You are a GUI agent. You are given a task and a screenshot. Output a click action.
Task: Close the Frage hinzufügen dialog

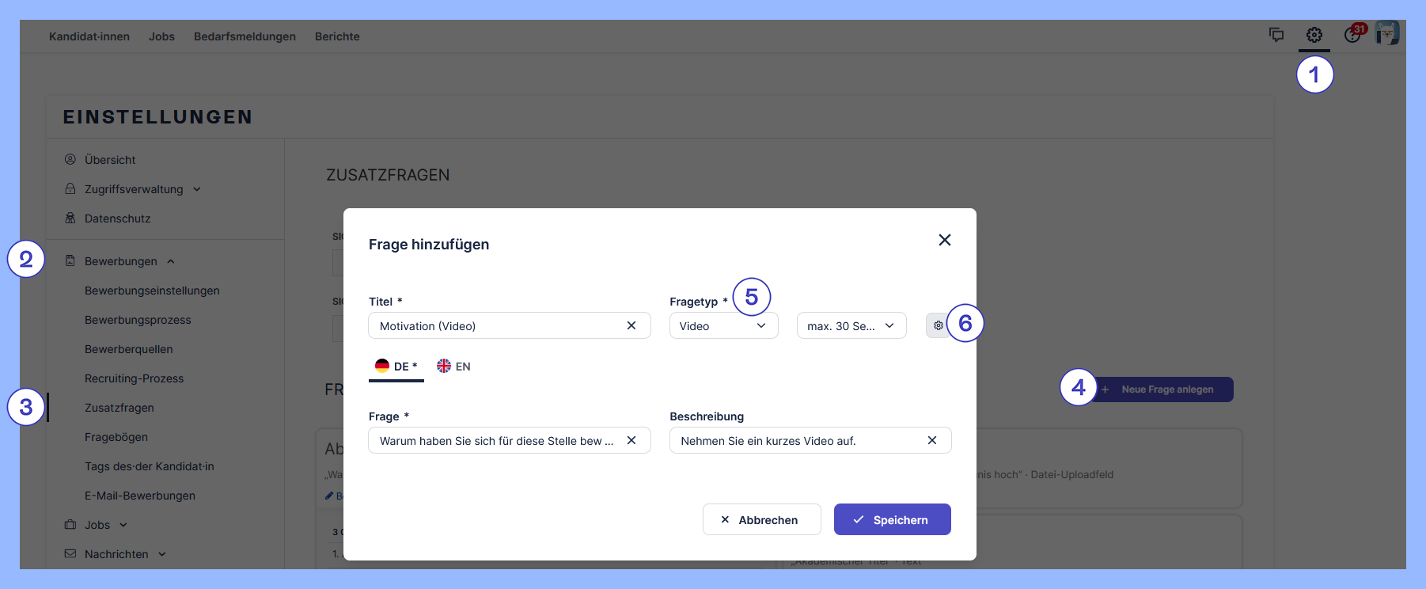click(x=944, y=240)
